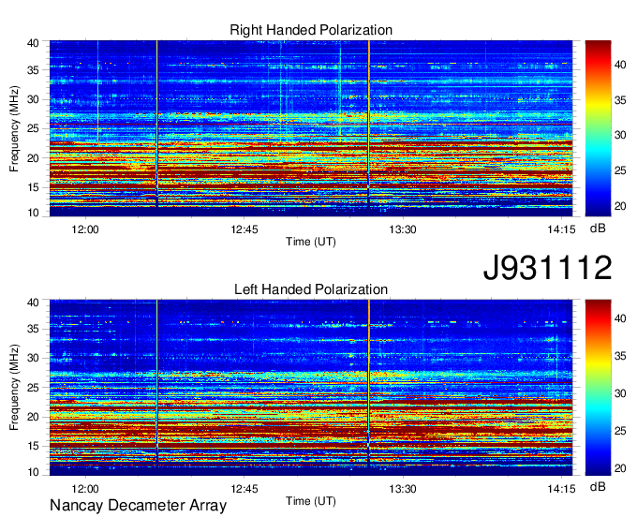This screenshot has height=517, width=637.
Task: Click the yellow vertical spike near 12:20, Right Handed plot
Action: 156,122
